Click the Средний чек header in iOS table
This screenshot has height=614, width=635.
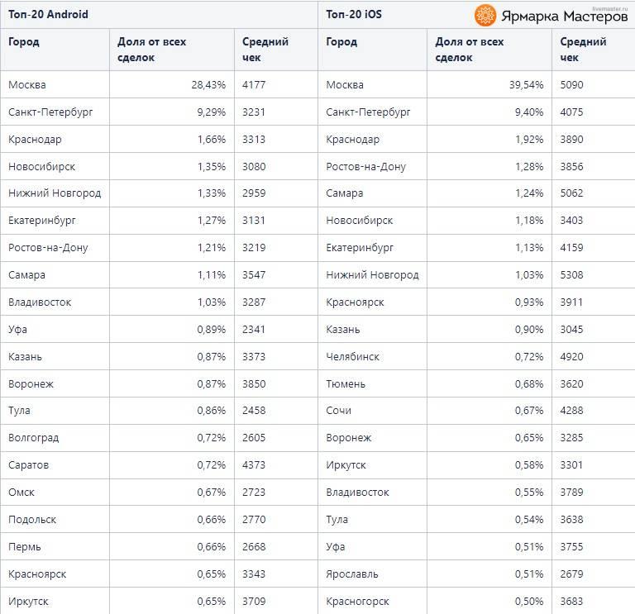click(x=583, y=50)
